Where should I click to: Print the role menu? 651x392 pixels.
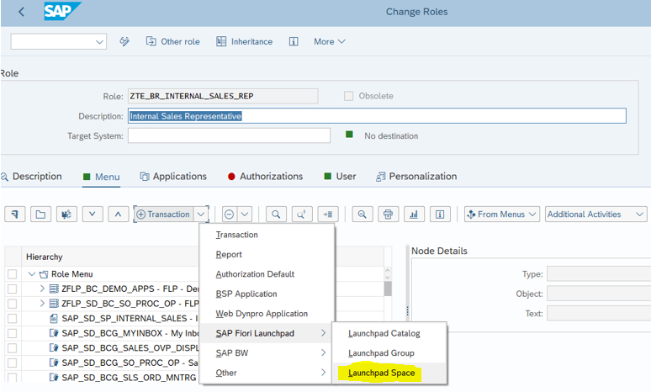pyautogui.click(x=389, y=215)
